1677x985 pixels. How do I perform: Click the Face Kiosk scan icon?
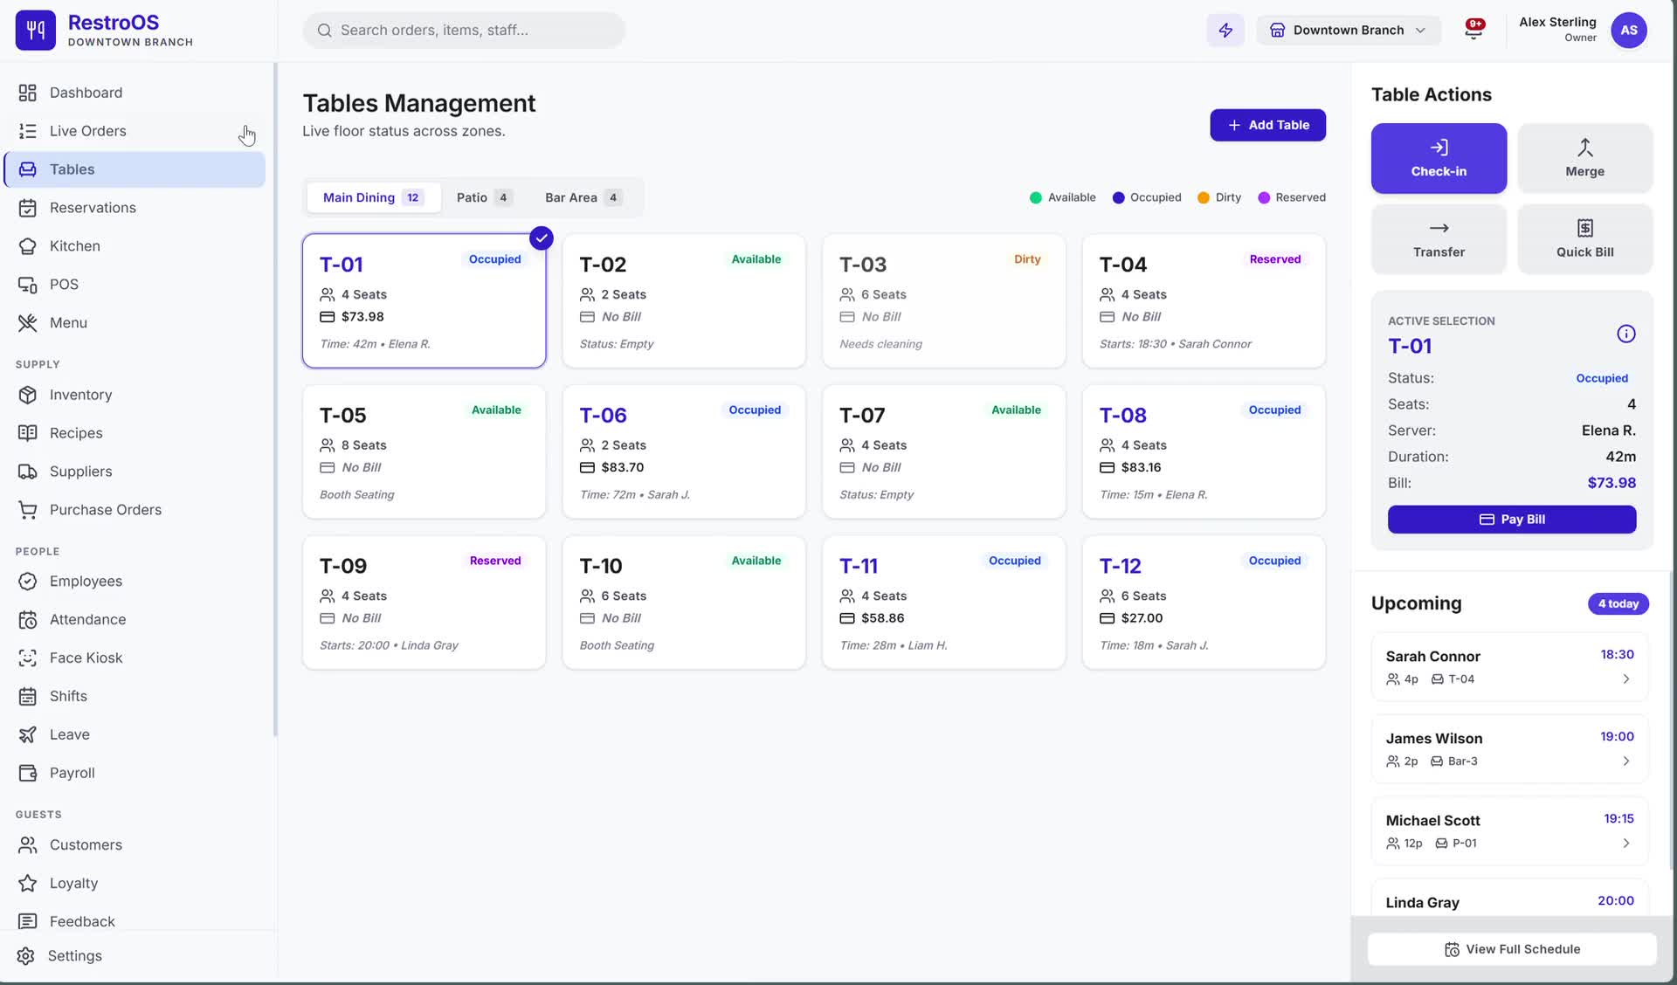[x=28, y=658]
